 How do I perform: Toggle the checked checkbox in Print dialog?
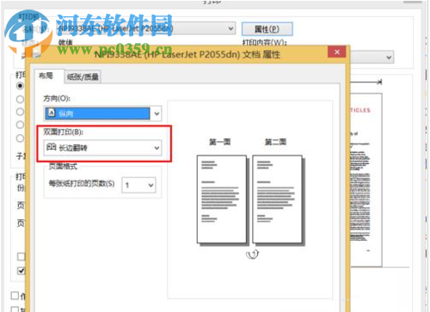[x=21, y=271]
